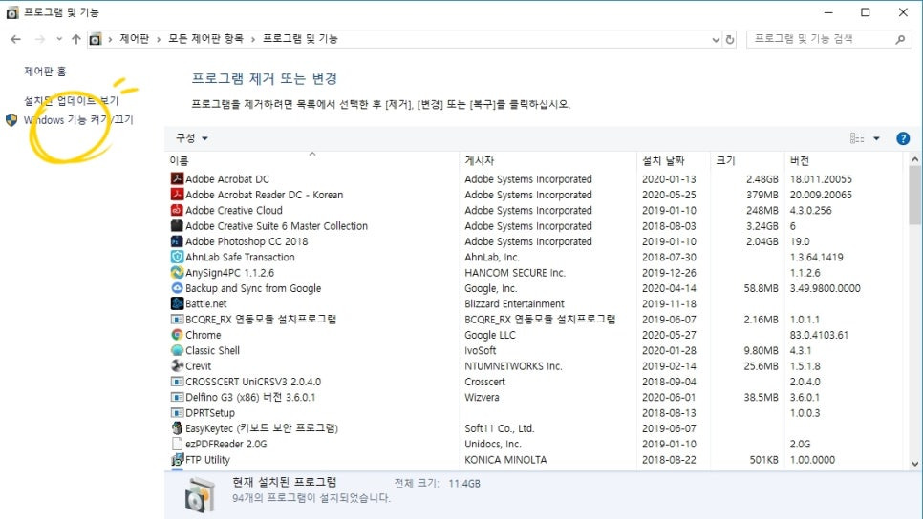
Task: Click the BCQRE_RX installer icon
Action: click(x=177, y=320)
